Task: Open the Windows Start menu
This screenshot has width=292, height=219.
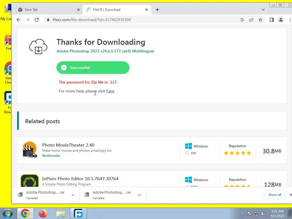Action: tap(7, 213)
